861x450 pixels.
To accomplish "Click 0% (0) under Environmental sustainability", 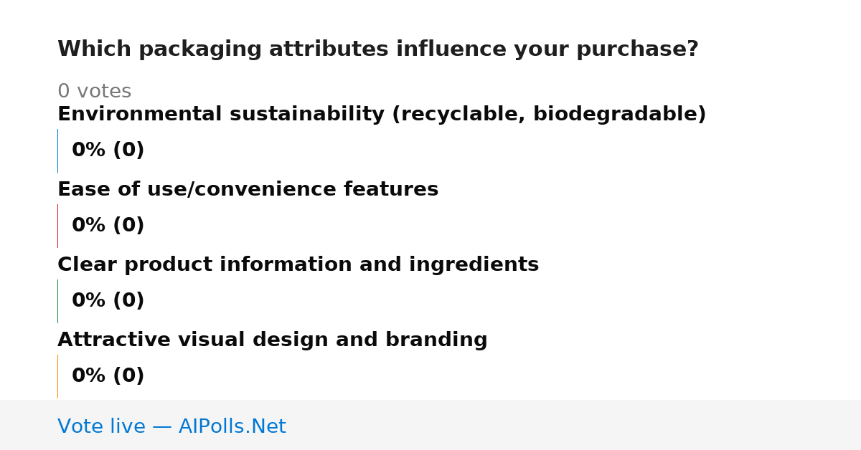I will click(x=108, y=150).
